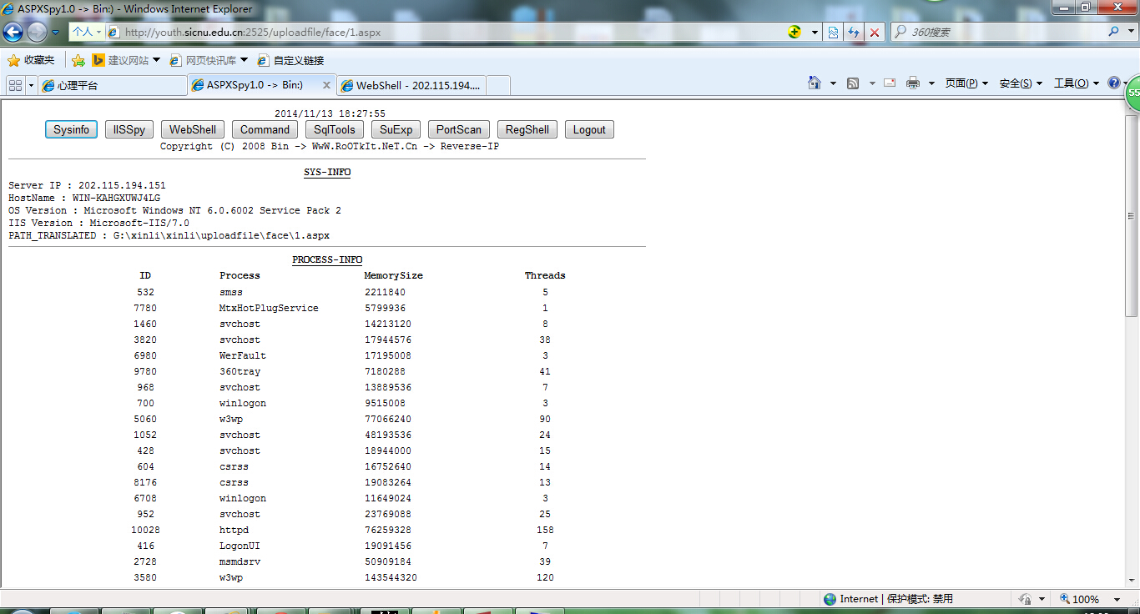Click the Read Mail envelope icon

click(890, 83)
